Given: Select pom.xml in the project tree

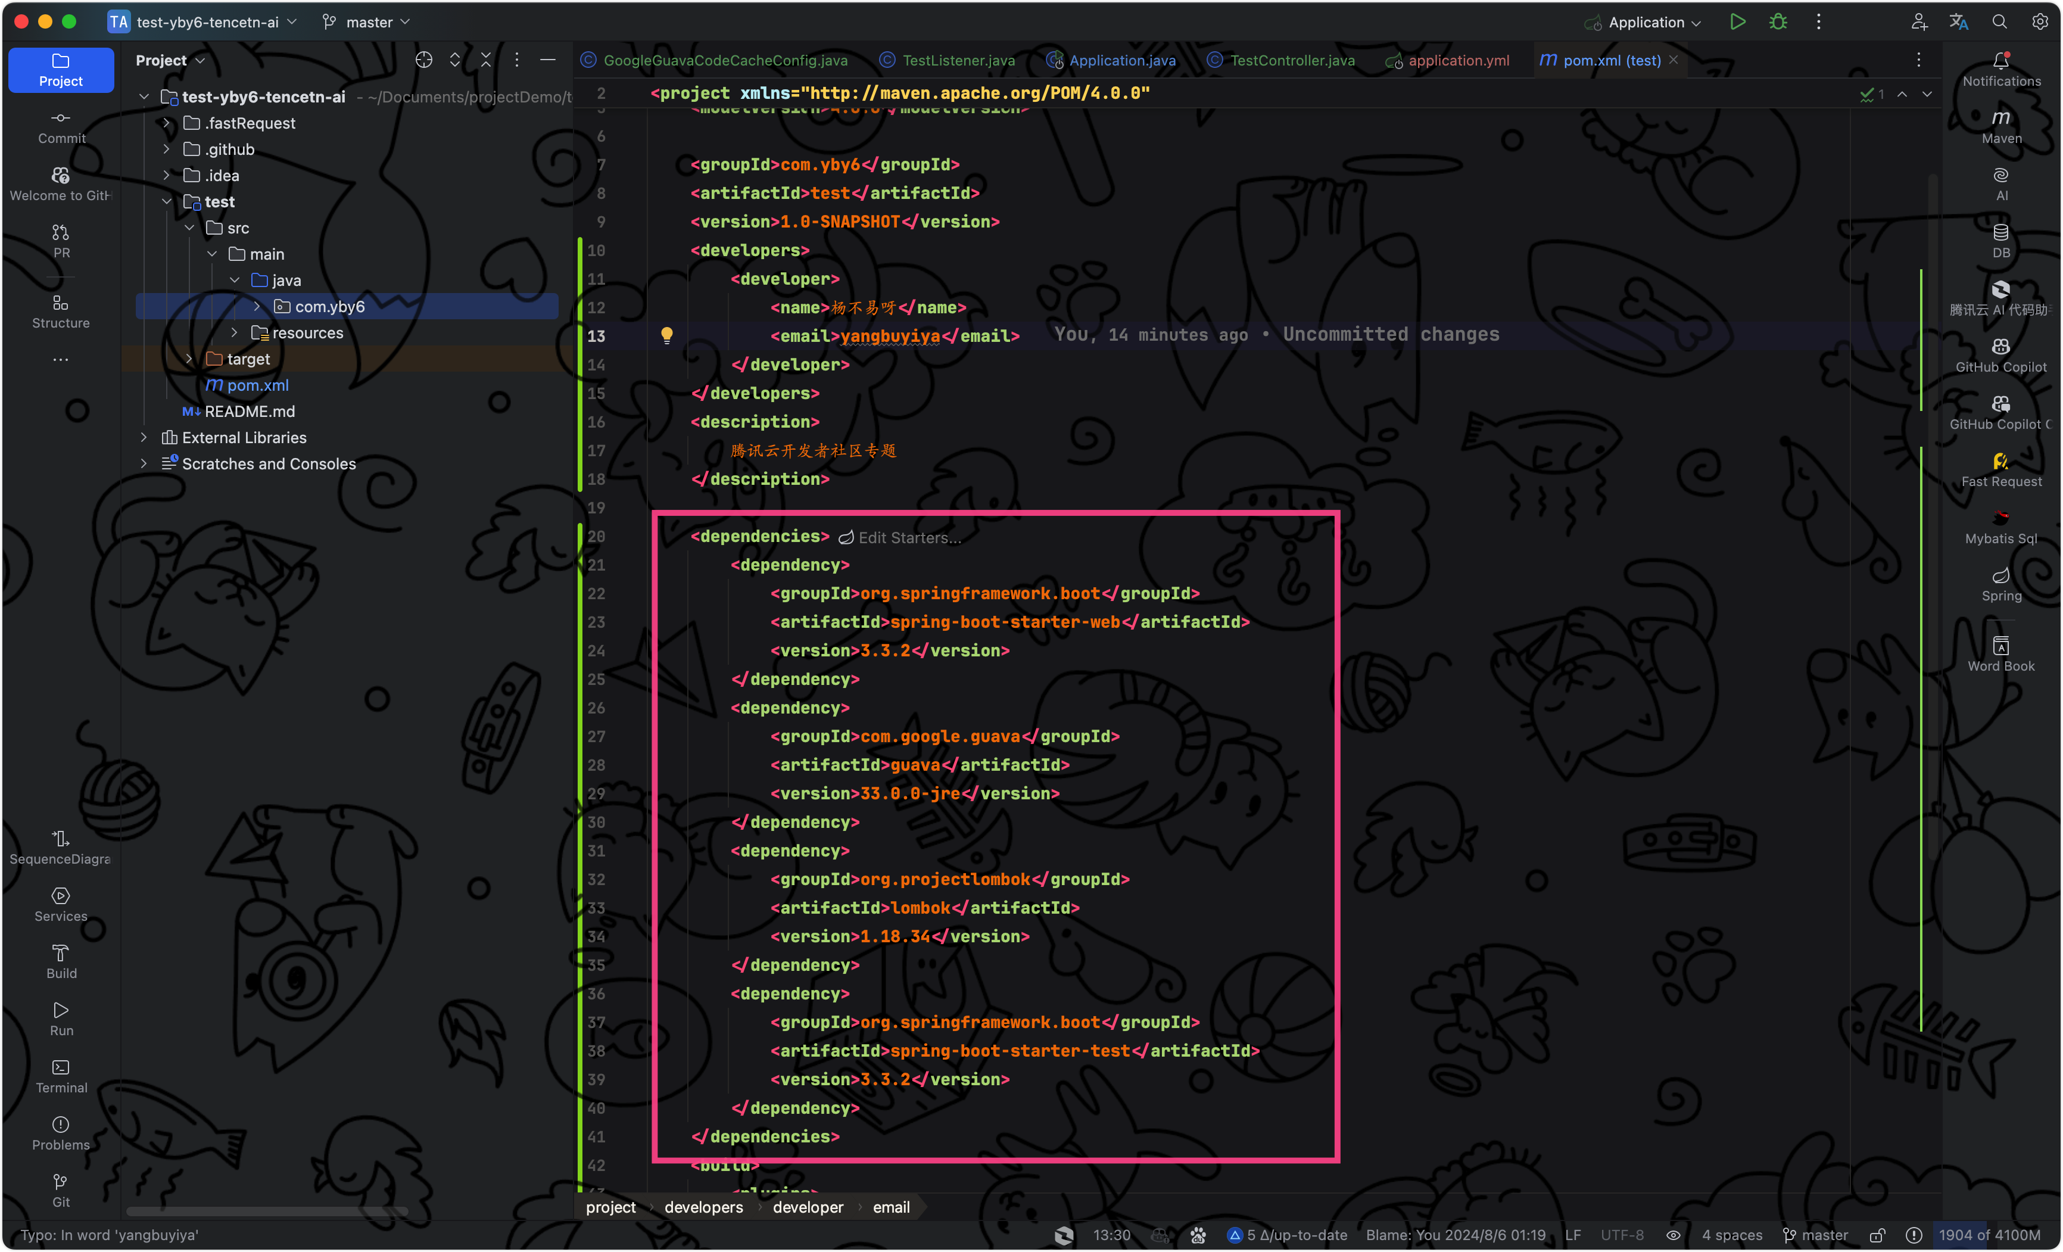Looking at the screenshot, I should (258, 385).
